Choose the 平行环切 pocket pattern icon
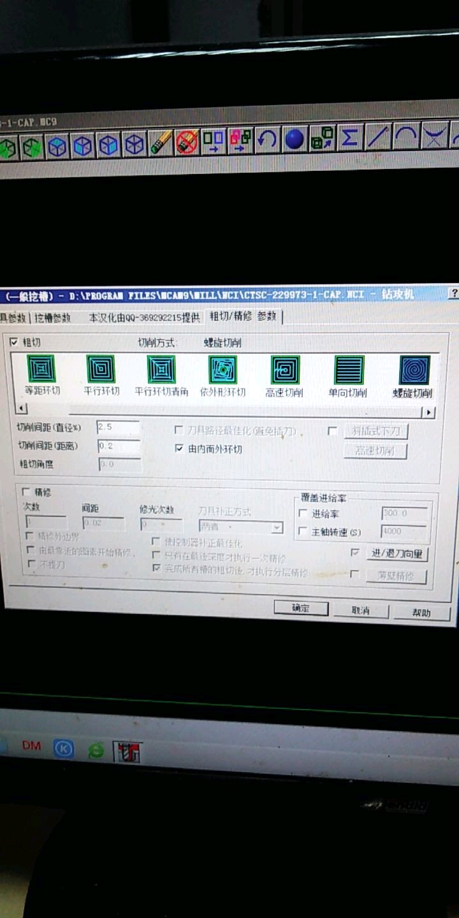This screenshot has height=918, width=459. click(101, 368)
